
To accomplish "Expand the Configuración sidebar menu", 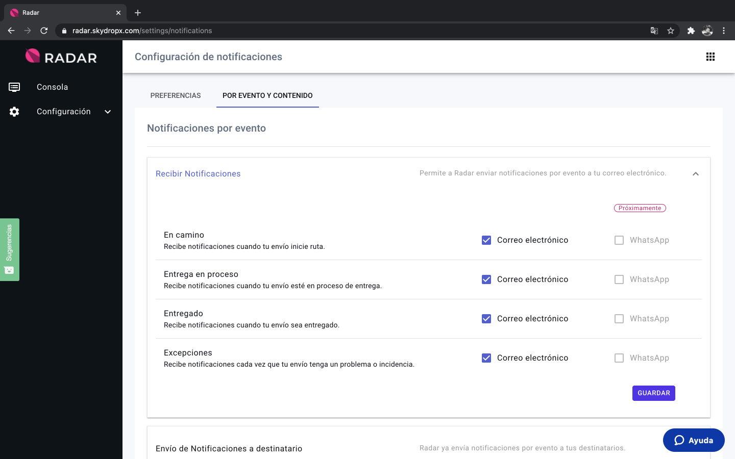I will click(107, 111).
